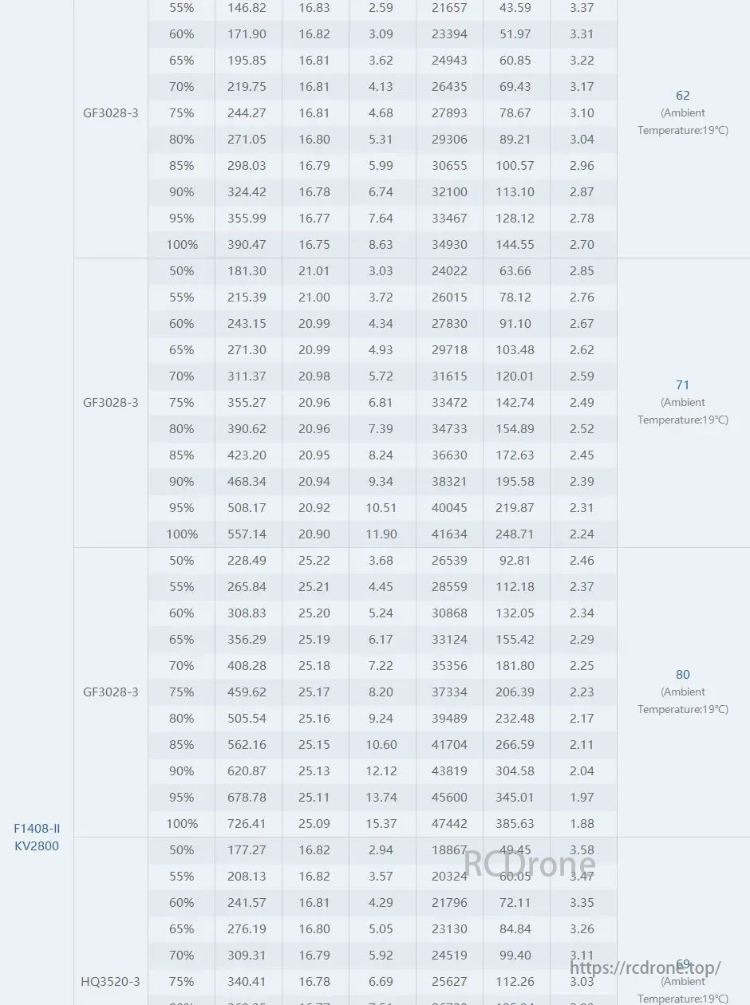Viewport: 750px width, 1005px height.
Task: Click the 62 temperature value
Action: 682,95
